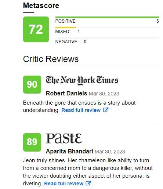Click the green positive reviews bar

pyautogui.click(x=107, y=17)
